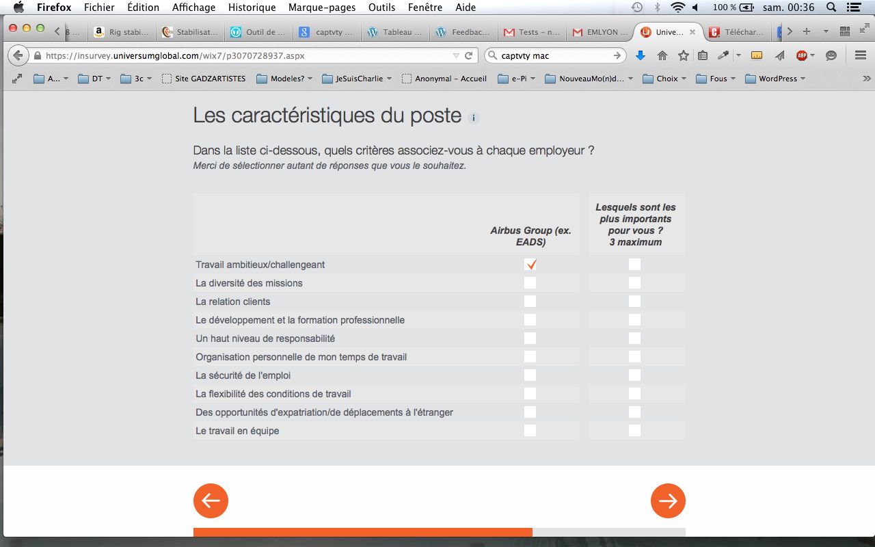Open Spotlight search magnifier icon

(832, 8)
